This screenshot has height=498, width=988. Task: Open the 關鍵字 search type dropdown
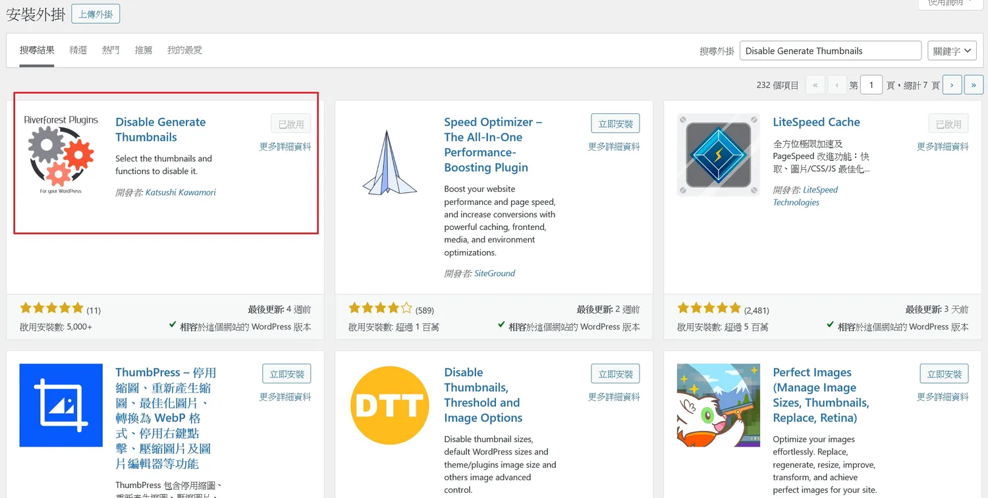click(x=951, y=51)
